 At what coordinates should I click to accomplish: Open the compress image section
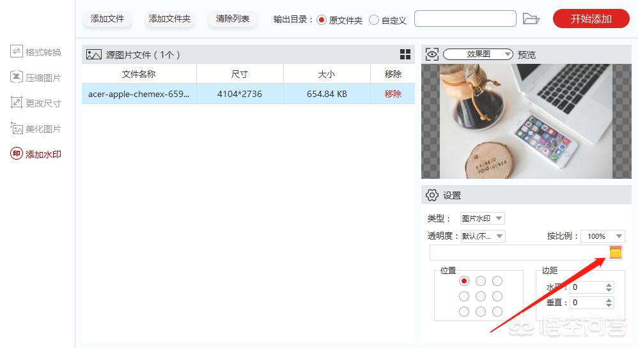click(x=36, y=77)
